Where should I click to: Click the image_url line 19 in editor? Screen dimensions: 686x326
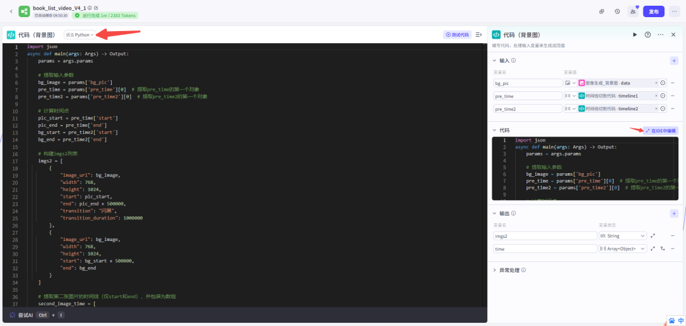90,175
